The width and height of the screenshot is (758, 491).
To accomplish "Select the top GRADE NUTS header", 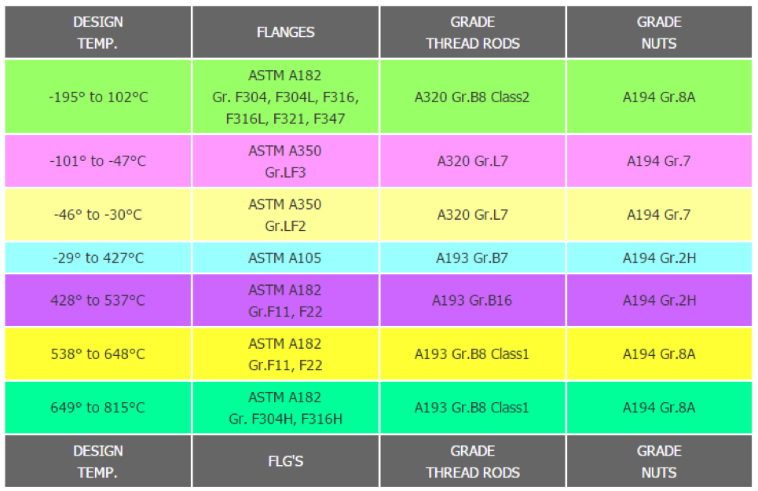I will coord(659,32).
